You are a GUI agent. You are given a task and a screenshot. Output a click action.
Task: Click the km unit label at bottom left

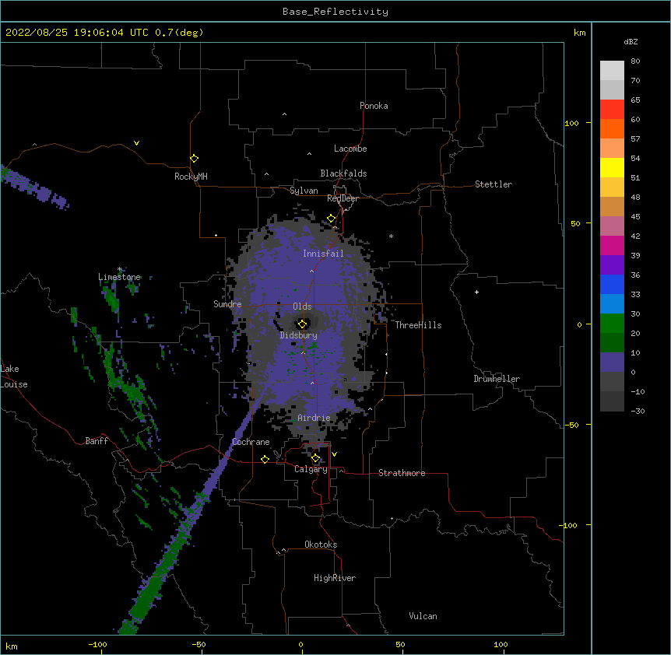click(x=12, y=646)
